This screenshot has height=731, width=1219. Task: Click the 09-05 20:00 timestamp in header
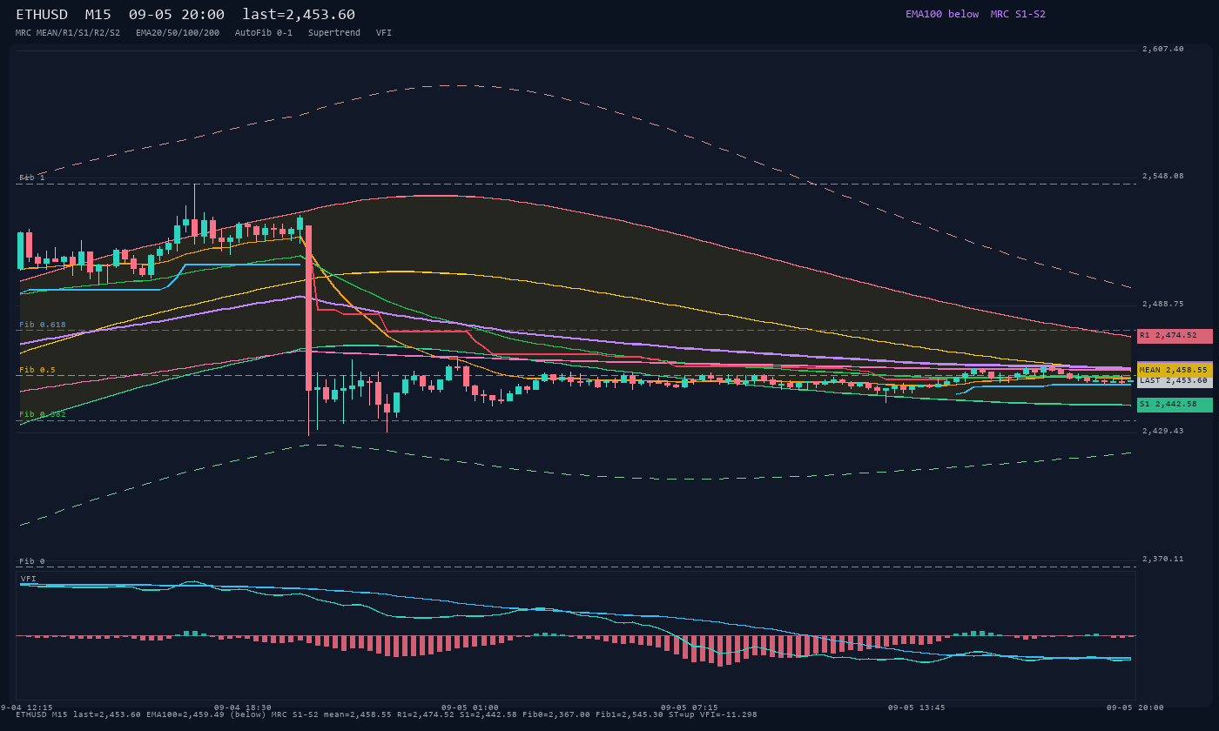(176, 14)
